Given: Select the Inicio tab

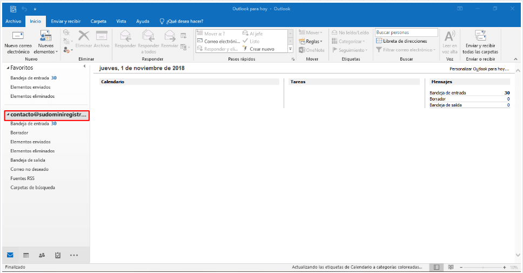Looking at the screenshot, I should click(35, 21).
